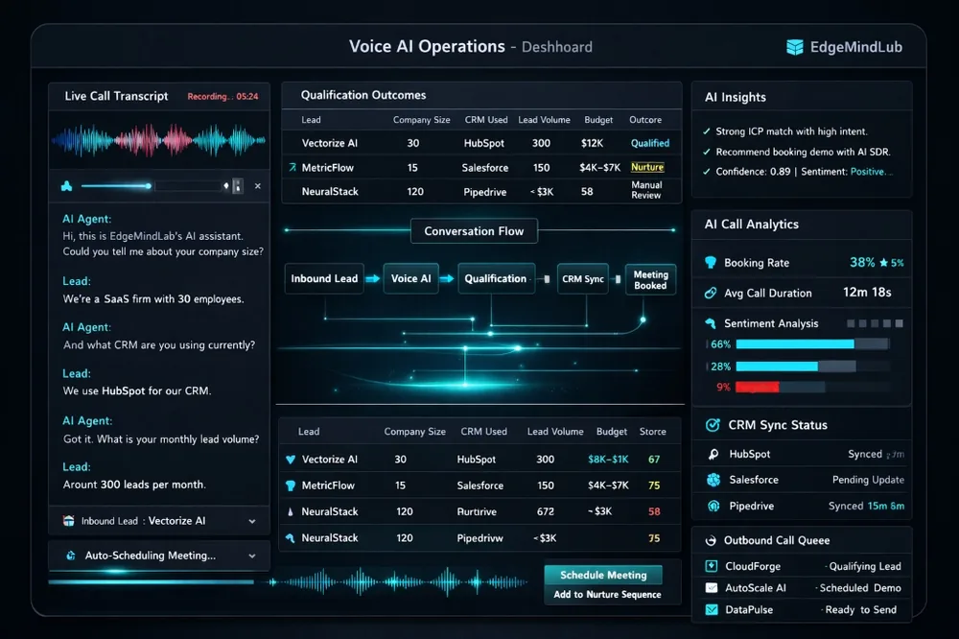Click the CRM Sync Status target icon
Image resolution: width=959 pixels, height=639 pixels.
pyautogui.click(x=713, y=425)
